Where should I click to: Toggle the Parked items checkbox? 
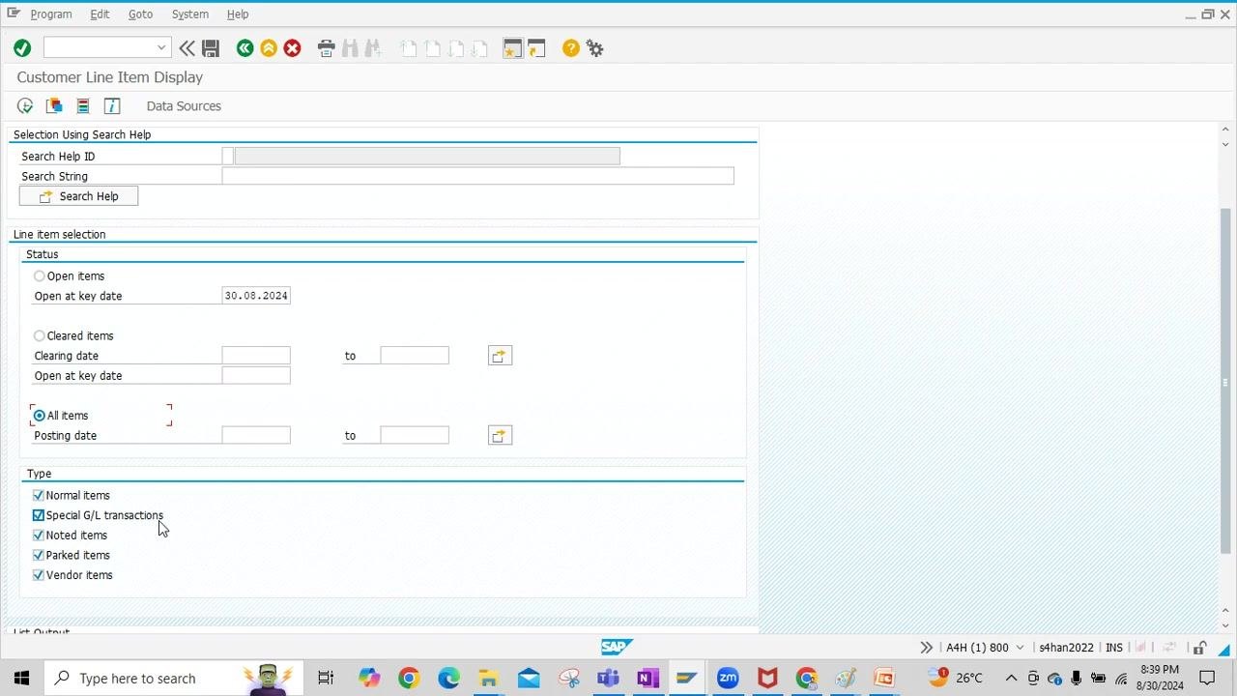(x=39, y=556)
